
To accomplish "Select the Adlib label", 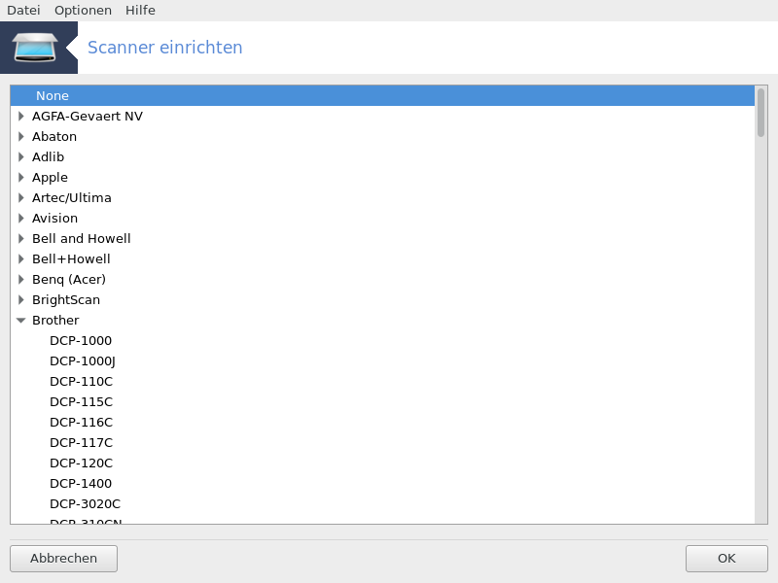I will pos(48,156).
